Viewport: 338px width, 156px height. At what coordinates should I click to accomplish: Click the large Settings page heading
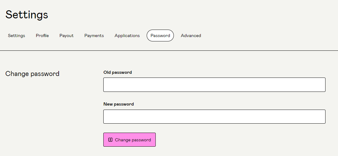27,15
